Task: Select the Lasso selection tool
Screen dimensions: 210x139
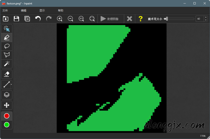Action: (x=7, y=46)
